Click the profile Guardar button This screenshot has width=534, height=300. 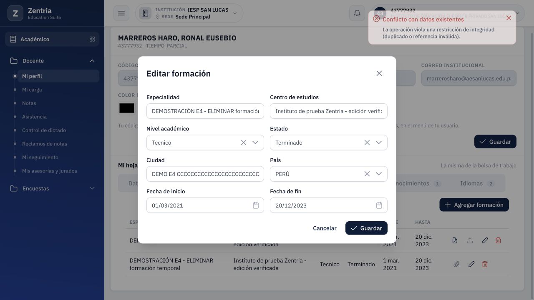pyautogui.click(x=495, y=142)
